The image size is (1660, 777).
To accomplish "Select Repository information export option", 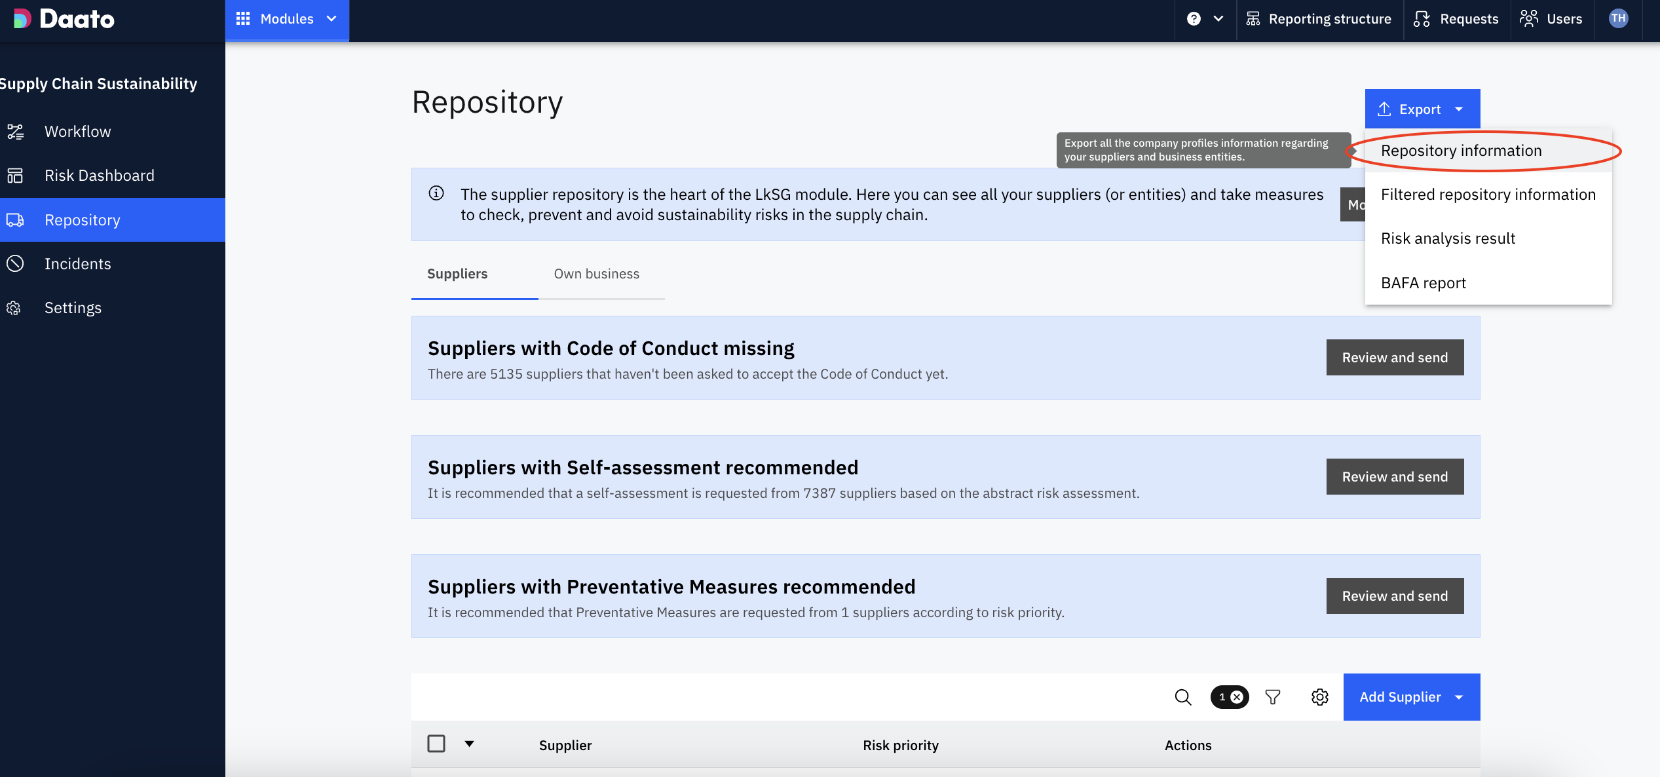I will point(1461,151).
